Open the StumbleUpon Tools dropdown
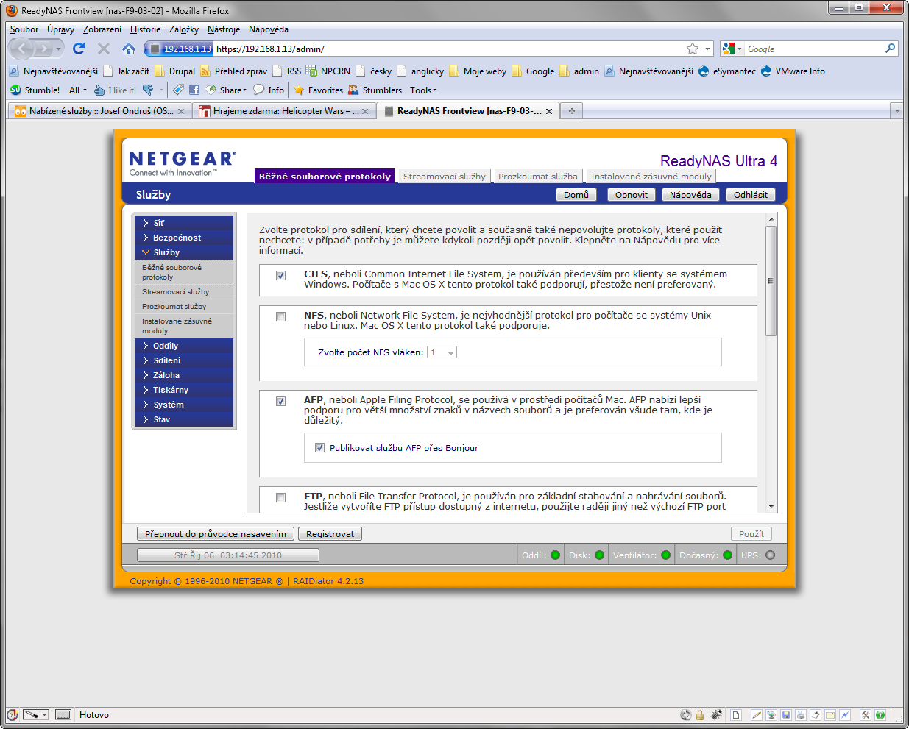This screenshot has width=909, height=729. 423,90
